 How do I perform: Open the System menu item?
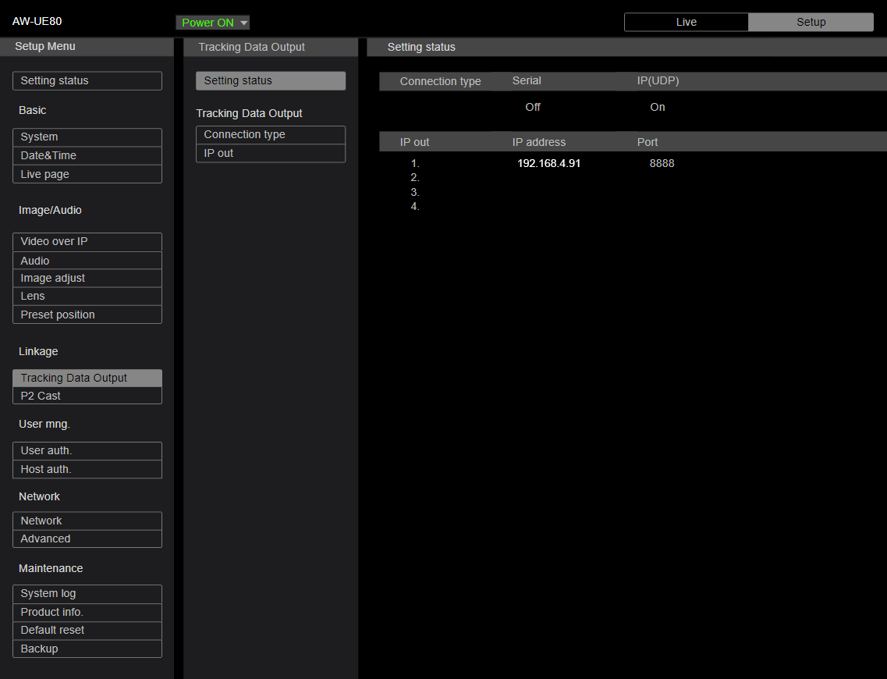87,137
